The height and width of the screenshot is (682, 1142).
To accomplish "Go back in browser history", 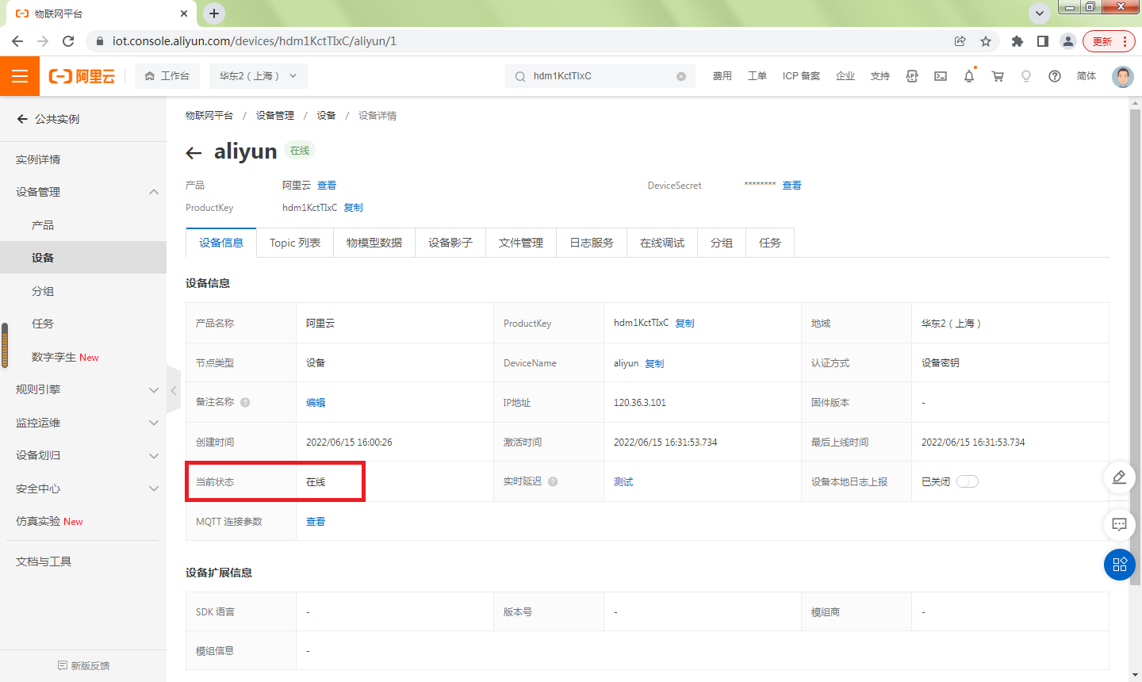I will (x=17, y=41).
